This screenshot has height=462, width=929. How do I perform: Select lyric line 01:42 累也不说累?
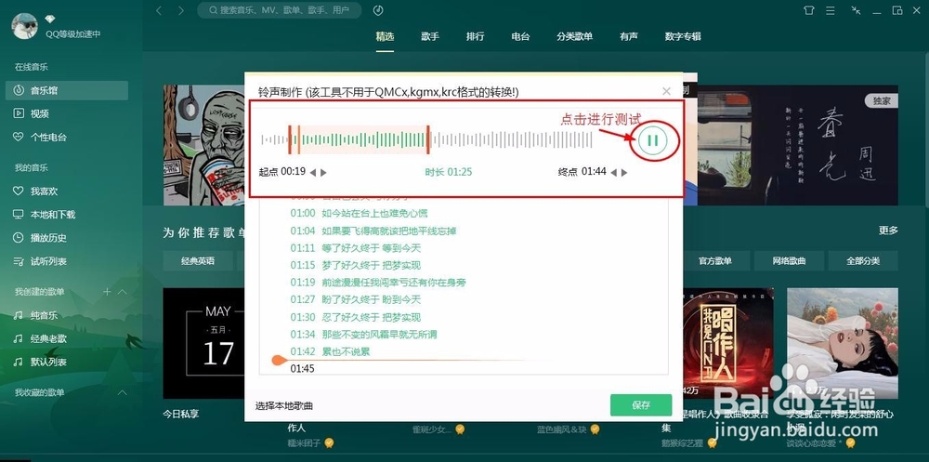point(330,351)
